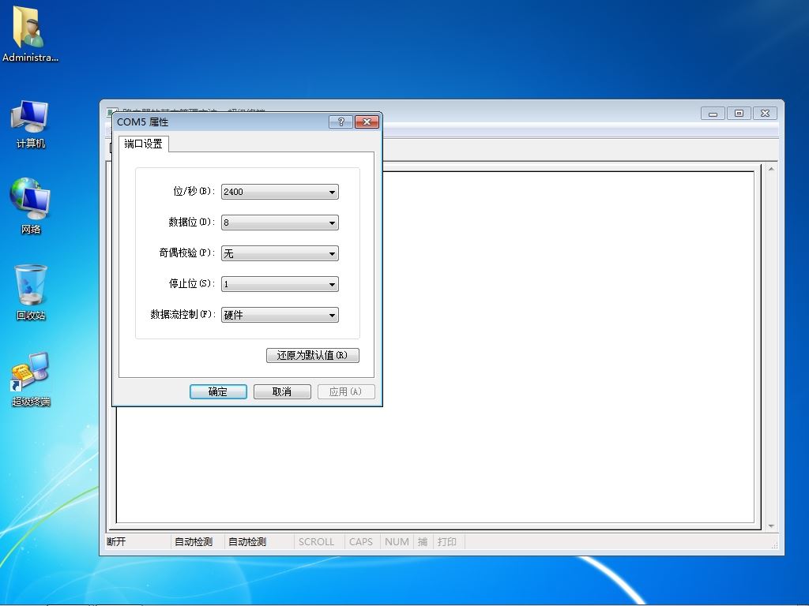
Task: Click the 断开 status bar entry
Action: pos(117,541)
